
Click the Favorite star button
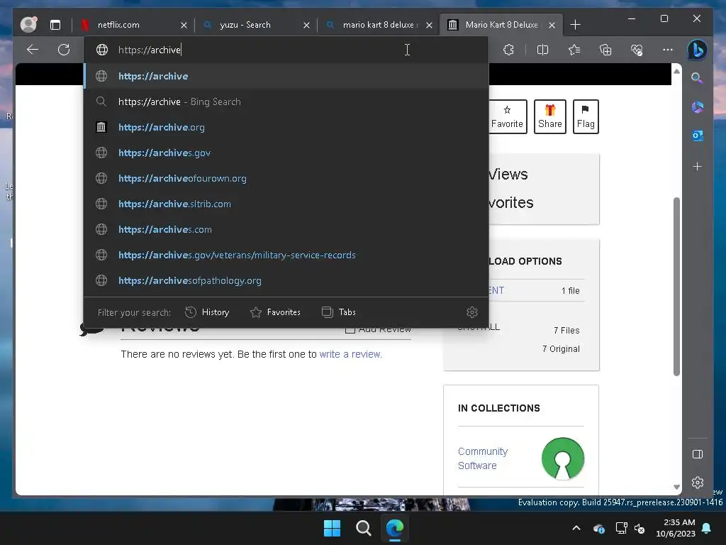click(507, 117)
